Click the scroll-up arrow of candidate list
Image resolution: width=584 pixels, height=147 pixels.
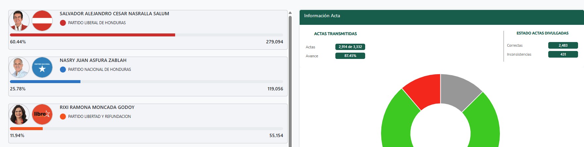[290, 13]
